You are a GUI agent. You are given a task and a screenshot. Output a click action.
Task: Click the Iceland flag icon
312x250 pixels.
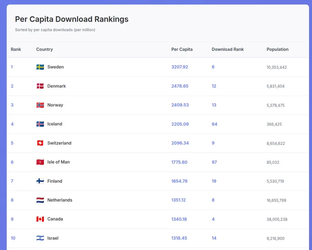[40, 124]
